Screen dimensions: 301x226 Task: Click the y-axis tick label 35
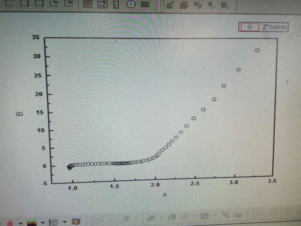(x=36, y=37)
